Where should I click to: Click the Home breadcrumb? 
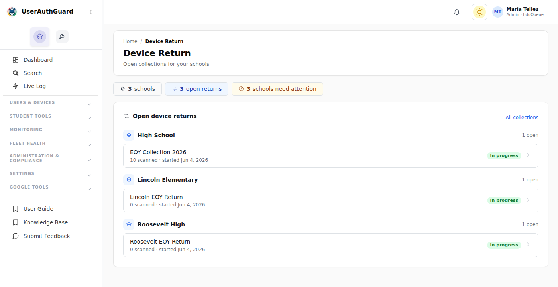point(130,41)
